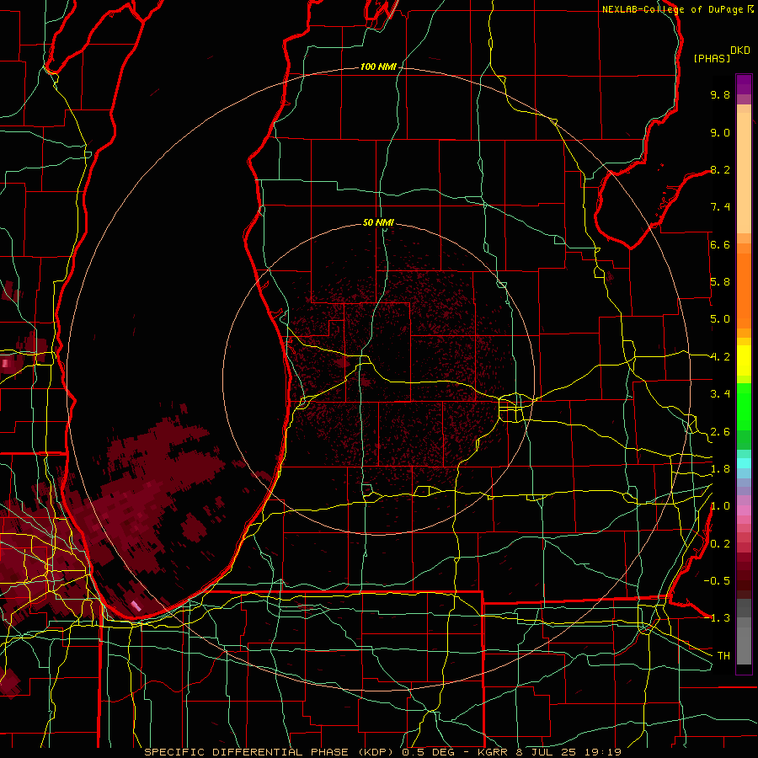Screen dimensions: 758x758
Task: Click the 6.6 scale label
Action: point(720,244)
